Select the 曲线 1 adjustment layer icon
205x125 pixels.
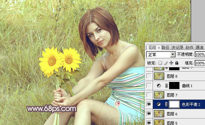coord(159,86)
